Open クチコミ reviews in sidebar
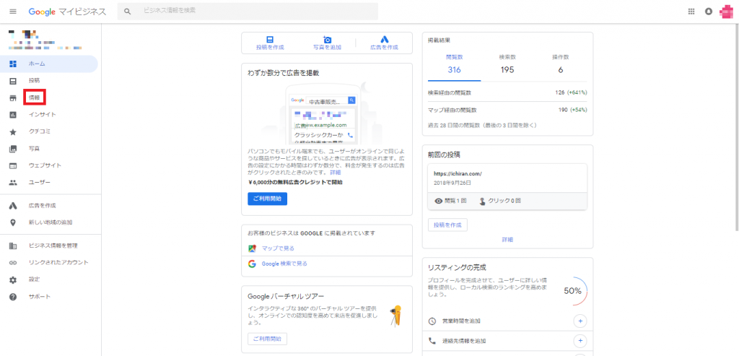 click(40, 132)
